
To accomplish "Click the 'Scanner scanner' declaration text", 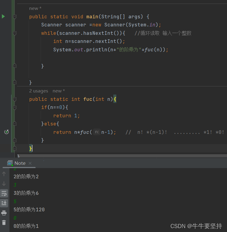I will (x=64, y=25).
